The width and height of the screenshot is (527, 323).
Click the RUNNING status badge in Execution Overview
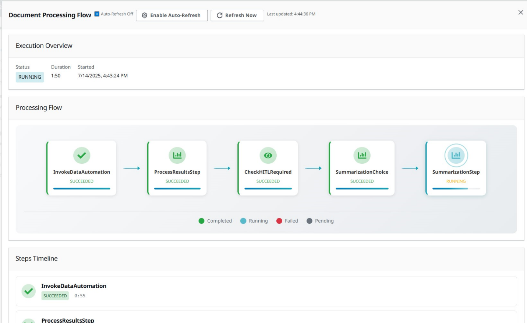point(30,77)
